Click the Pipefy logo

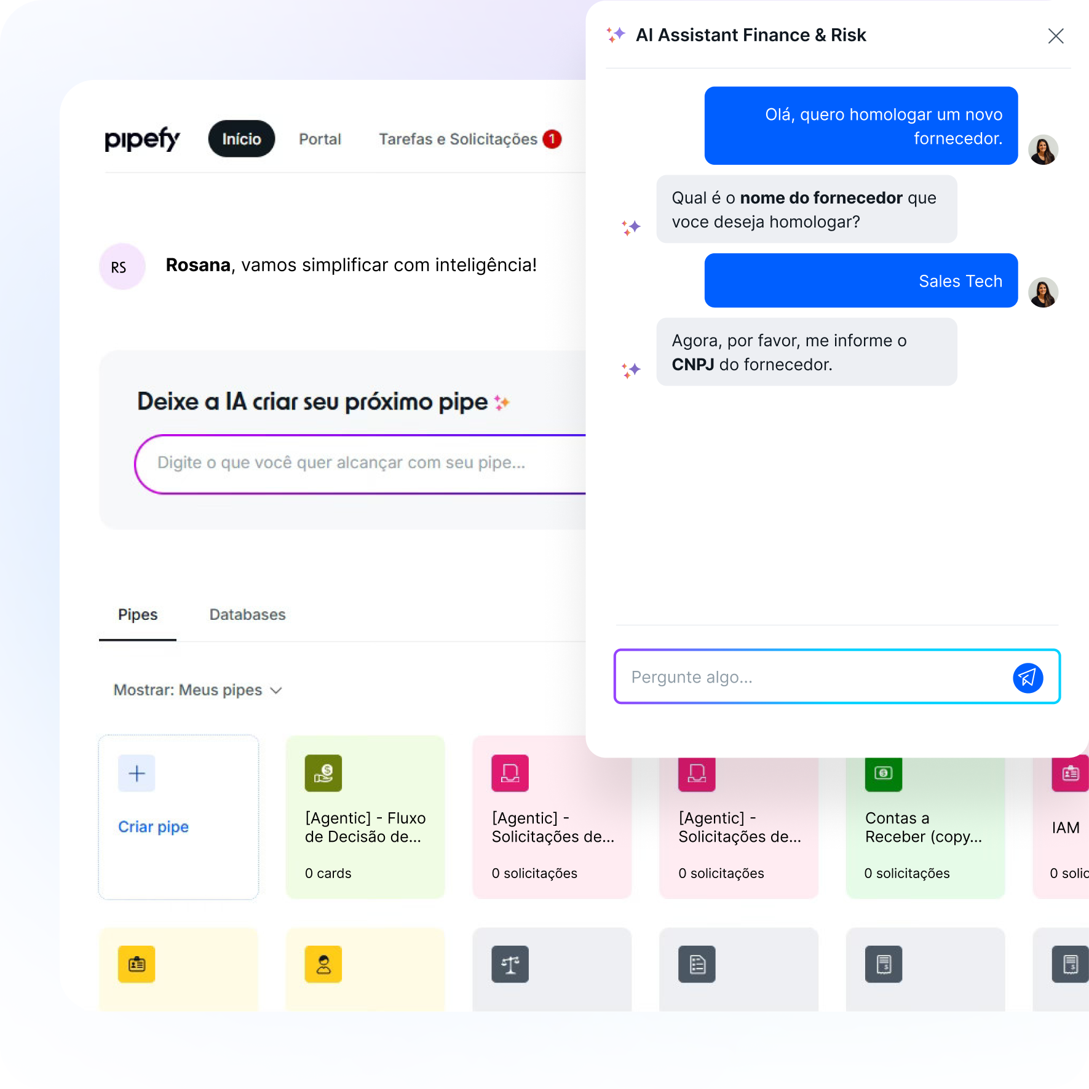click(142, 140)
